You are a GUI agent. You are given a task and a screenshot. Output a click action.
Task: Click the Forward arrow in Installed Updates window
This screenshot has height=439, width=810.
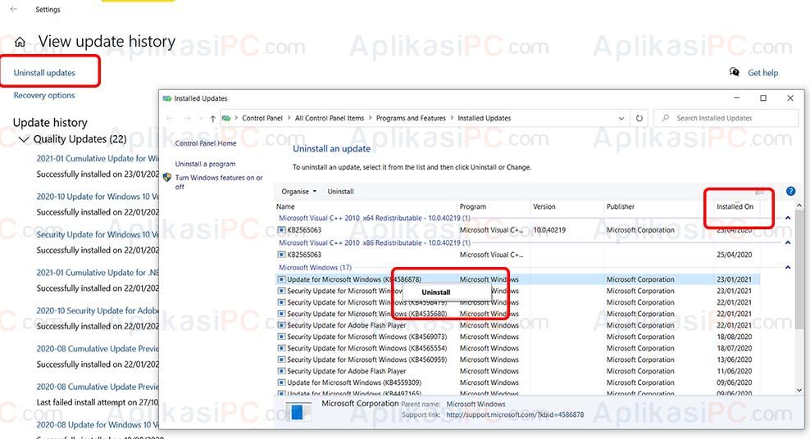[x=188, y=118]
